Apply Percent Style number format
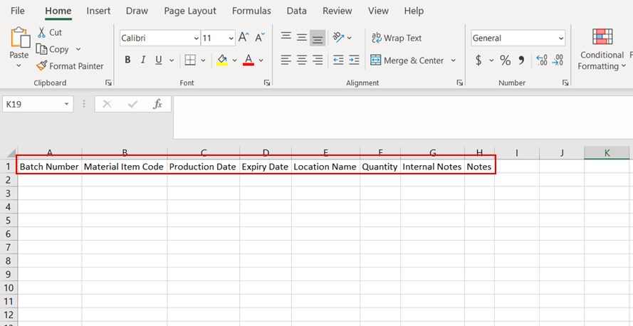 coord(505,61)
